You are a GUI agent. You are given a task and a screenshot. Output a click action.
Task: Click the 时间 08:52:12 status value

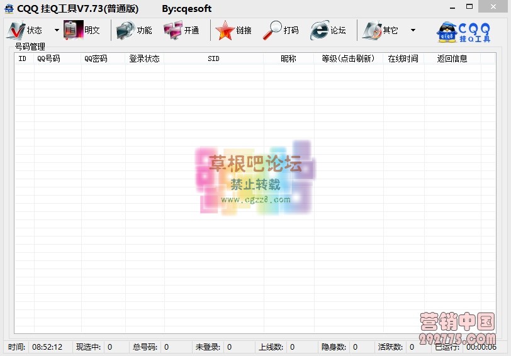tap(47, 347)
